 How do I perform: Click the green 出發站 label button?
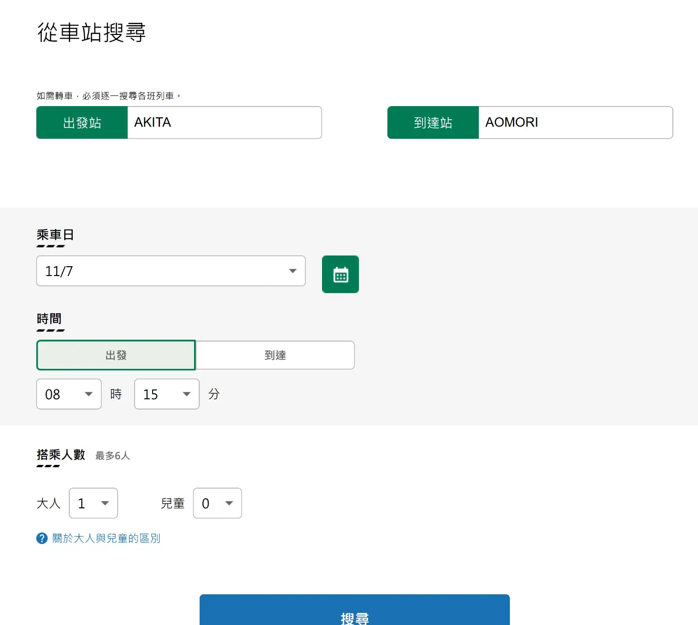point(82,122)
